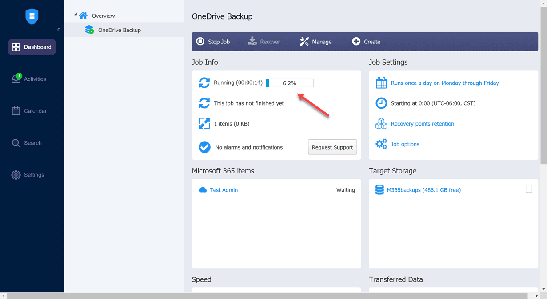This screenshot has height=299, width=547.
Task: Collapse the Overview tree node
Action: 76,15
